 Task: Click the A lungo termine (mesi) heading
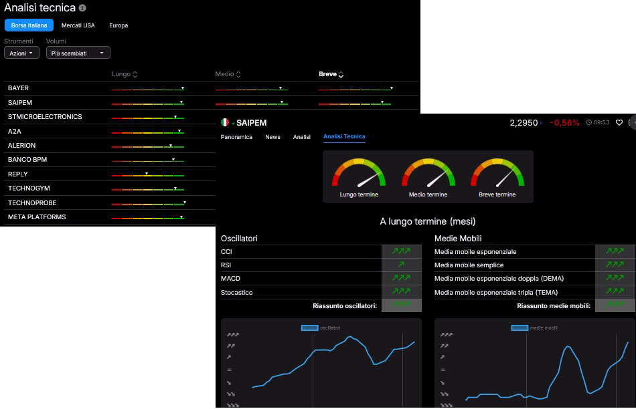[x=428, y=221]
